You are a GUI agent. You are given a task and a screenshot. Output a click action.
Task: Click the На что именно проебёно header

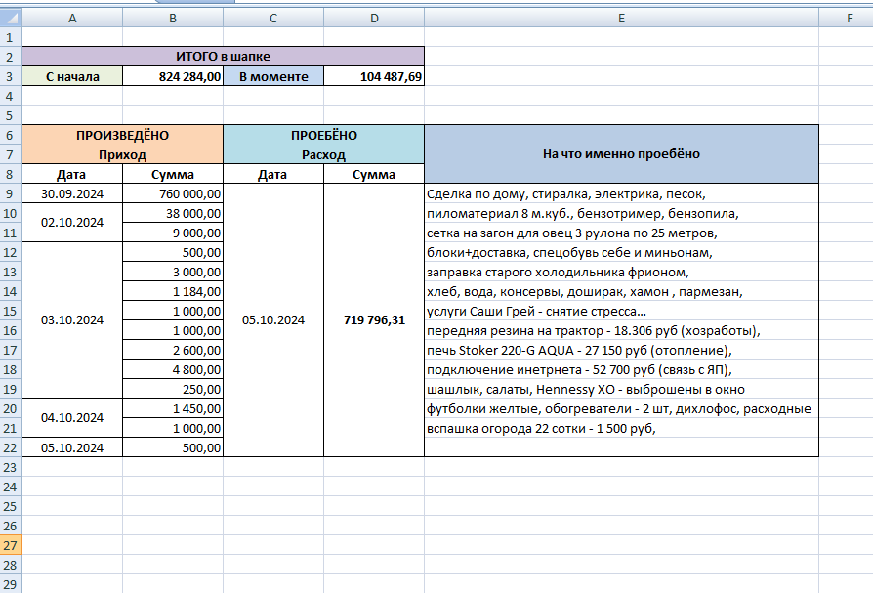pos(621,154)
